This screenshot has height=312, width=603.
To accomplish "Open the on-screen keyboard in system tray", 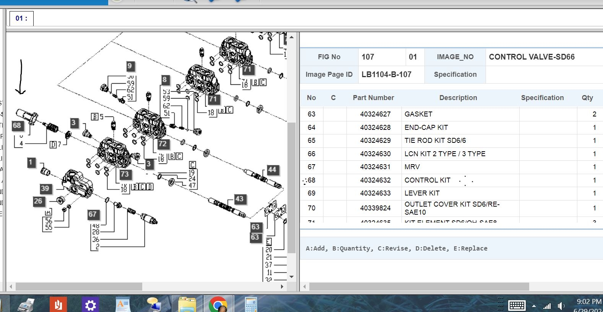I will tap(517, 306).
